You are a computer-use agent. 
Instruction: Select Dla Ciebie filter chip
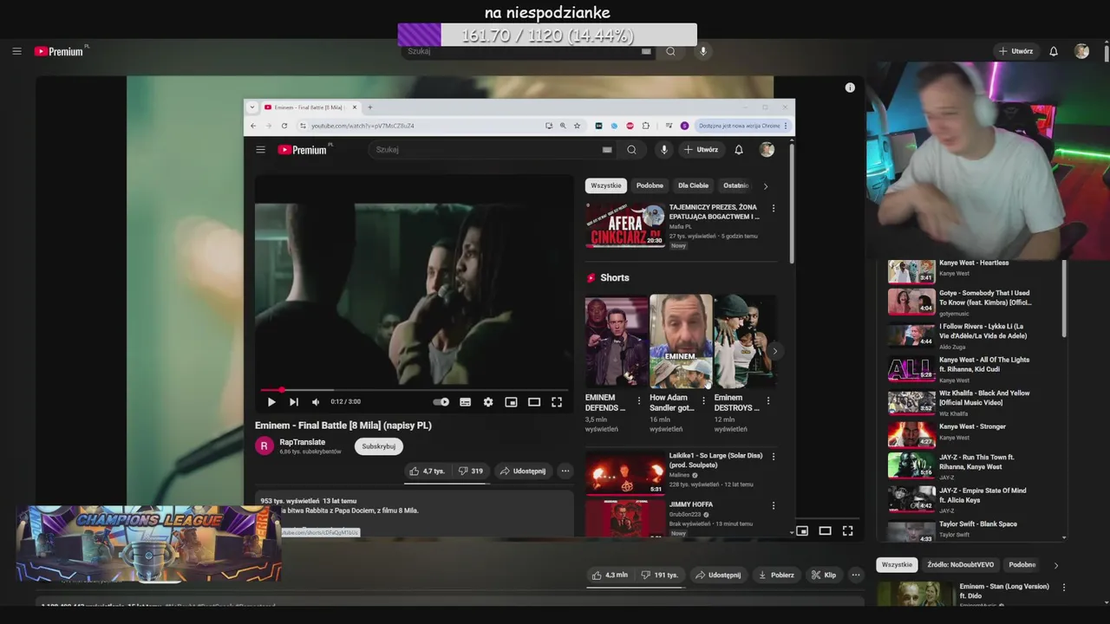[693, 185]
